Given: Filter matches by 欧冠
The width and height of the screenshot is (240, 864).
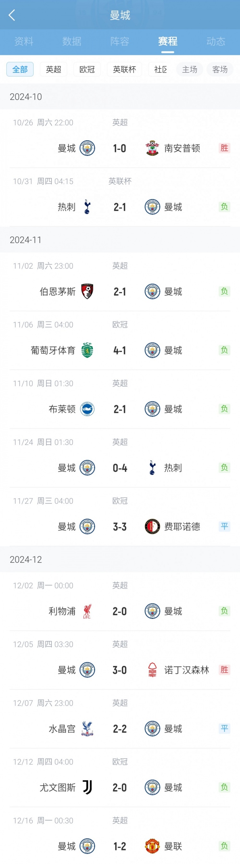Looking at the screenshot, I should point(87,70).
